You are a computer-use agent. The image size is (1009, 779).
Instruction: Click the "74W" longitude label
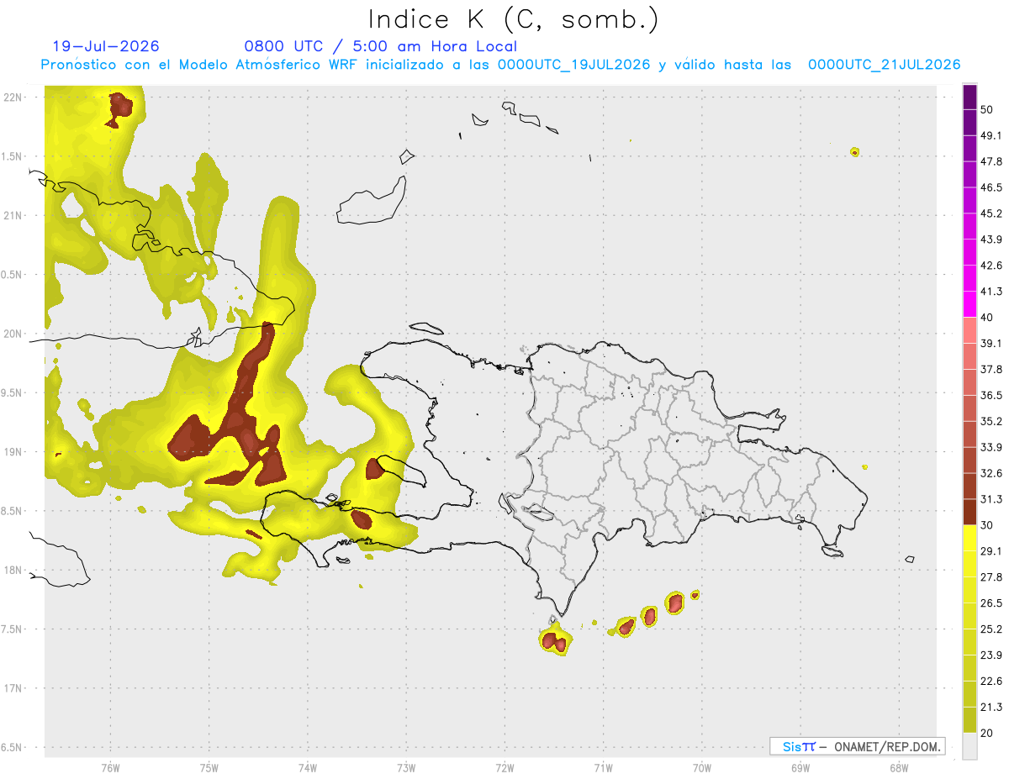(308, 768)
